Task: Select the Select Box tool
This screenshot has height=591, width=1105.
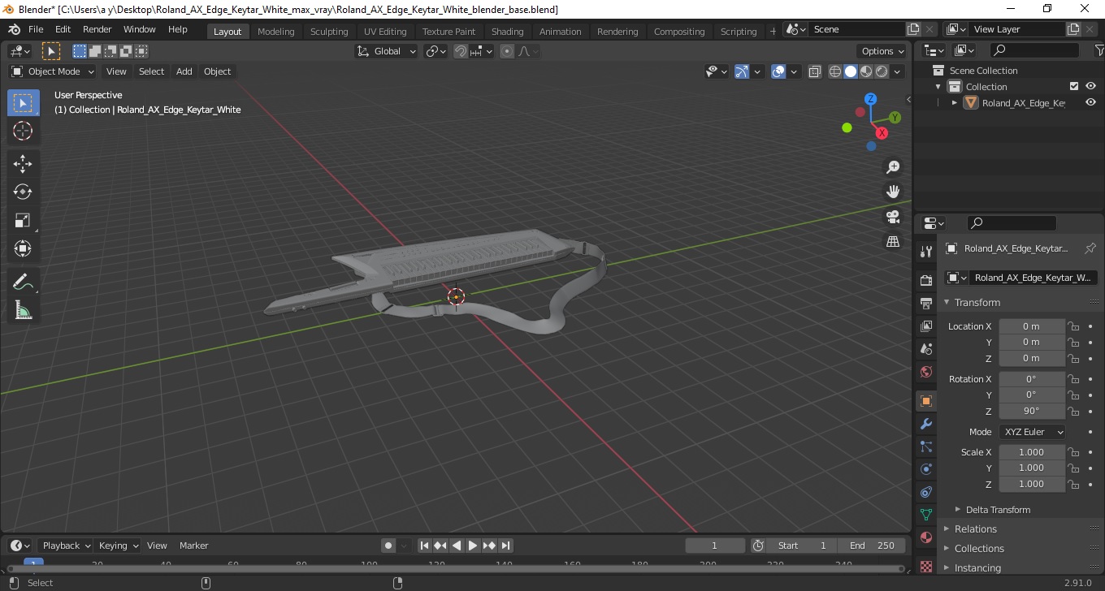Action: [x=23, y=103]
